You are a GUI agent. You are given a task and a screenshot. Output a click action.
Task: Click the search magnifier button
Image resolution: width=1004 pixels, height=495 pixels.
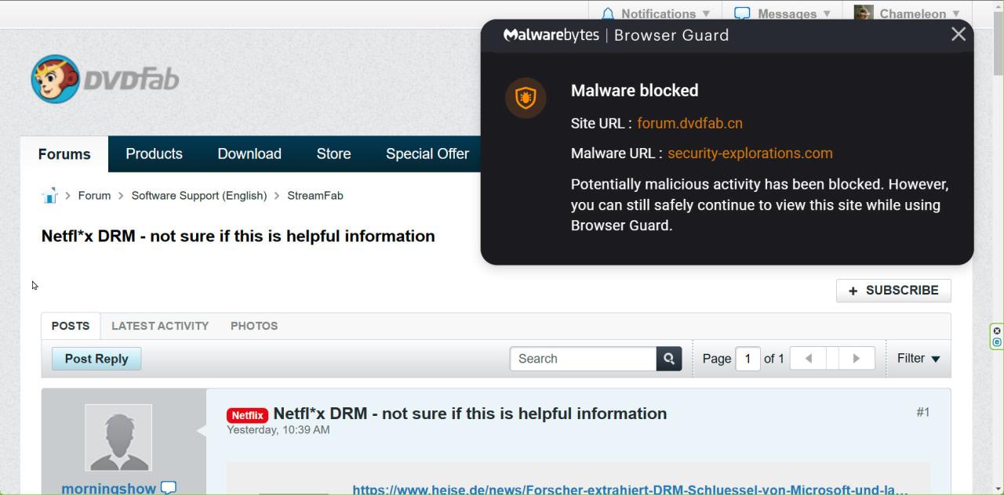click(x=669, y=359)
